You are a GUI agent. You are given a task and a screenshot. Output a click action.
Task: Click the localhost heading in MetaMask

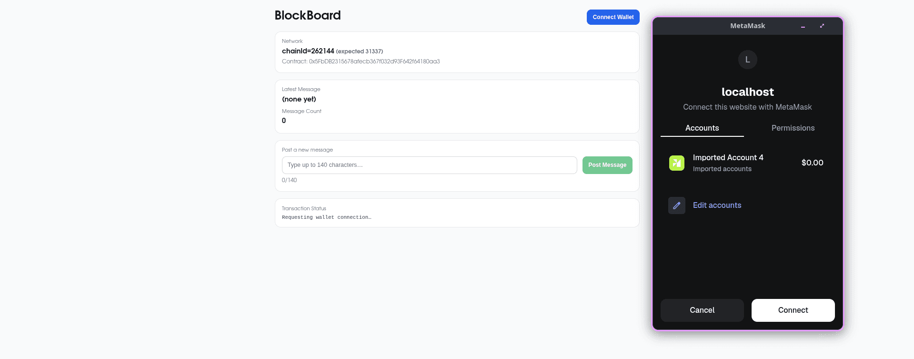click(747, 92)
